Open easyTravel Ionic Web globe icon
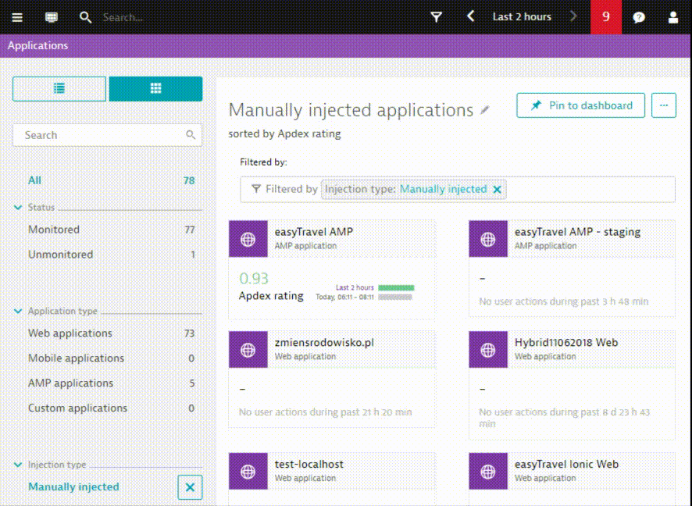The height and width of the screenshot is (506, 692). click(488, 471)
